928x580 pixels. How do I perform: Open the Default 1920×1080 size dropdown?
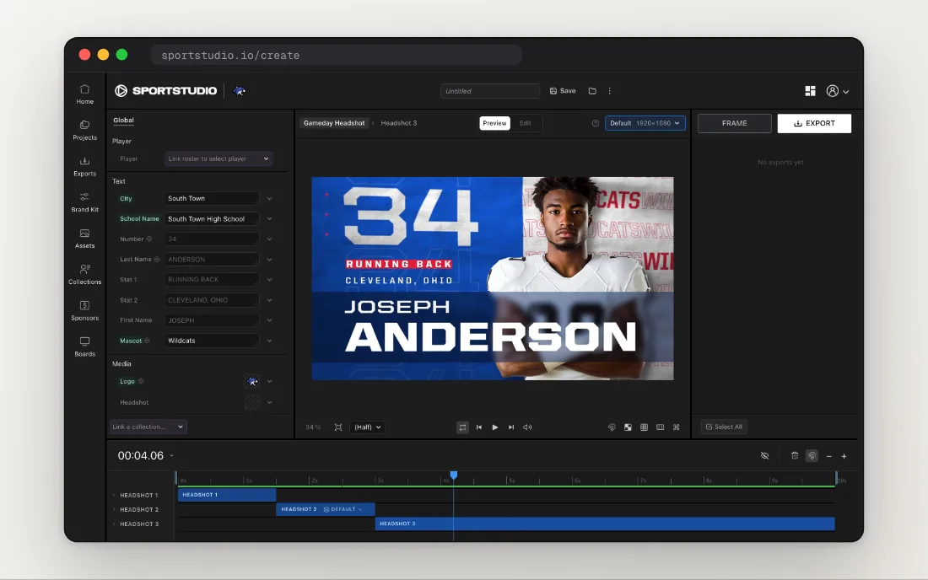click(645, 124)
